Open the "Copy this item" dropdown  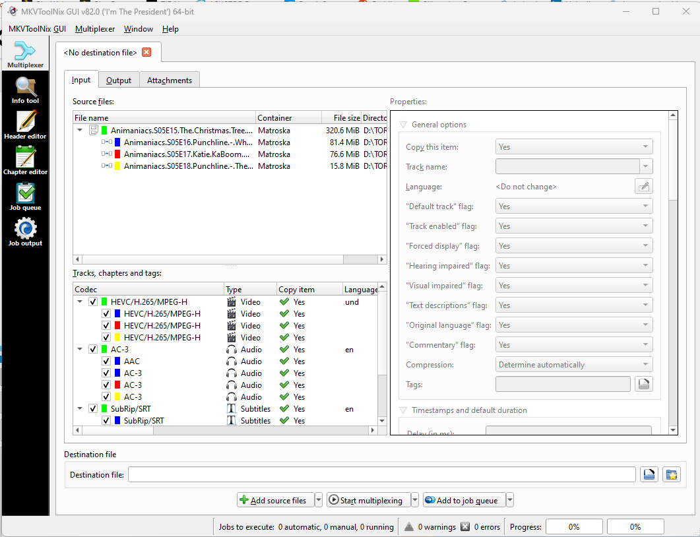[573, 147]
